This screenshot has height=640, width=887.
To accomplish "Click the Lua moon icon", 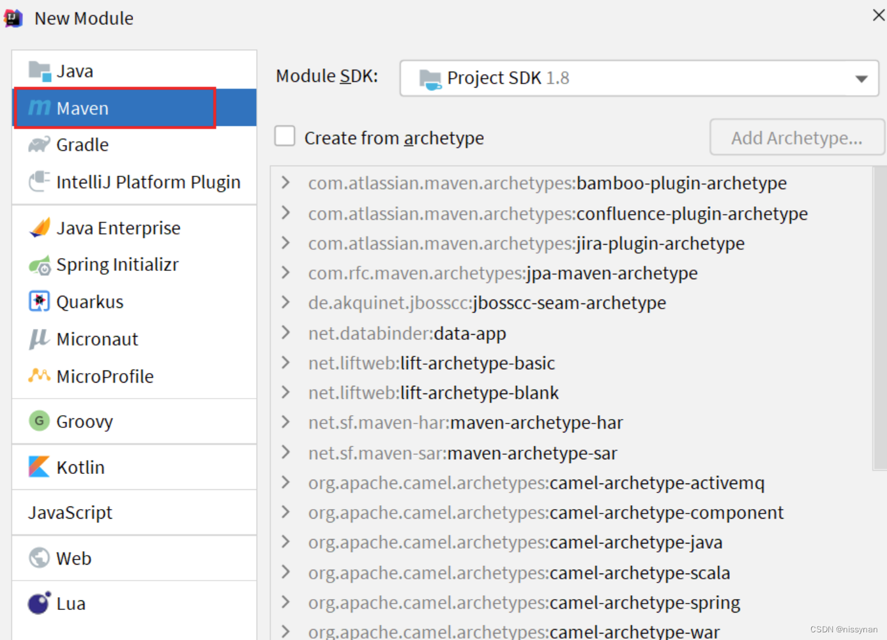I will coord(40,602).
